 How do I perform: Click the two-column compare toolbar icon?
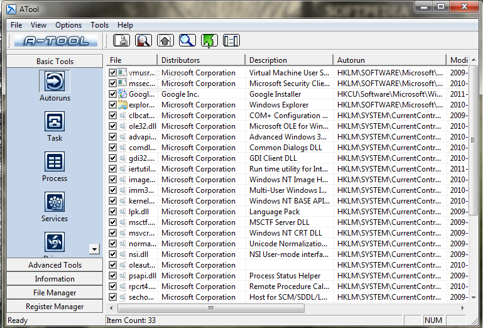[231, 40]
